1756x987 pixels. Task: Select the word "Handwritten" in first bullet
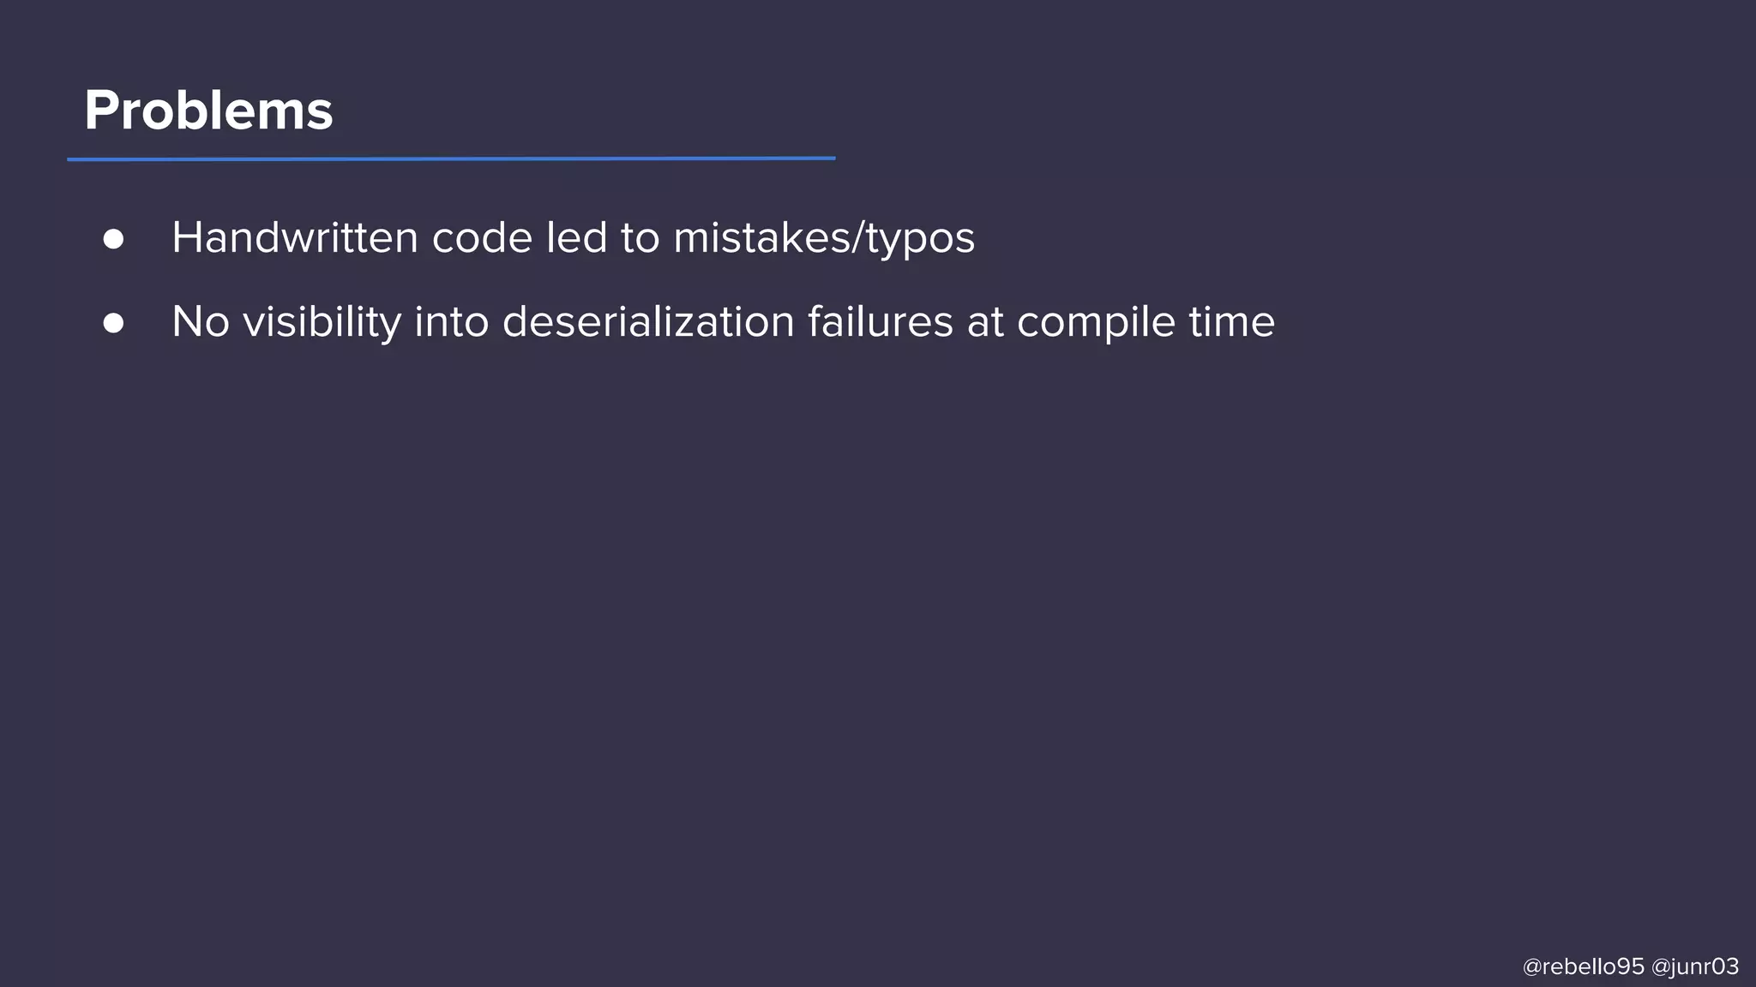pyautogui.click(x=294, y=237)
